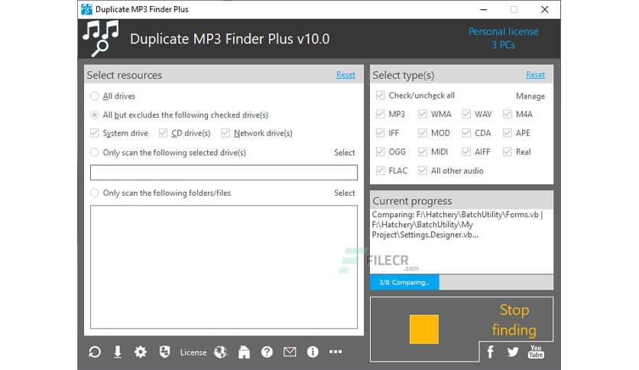
Task: Click the music notes app logo
Action: point(101,38)
